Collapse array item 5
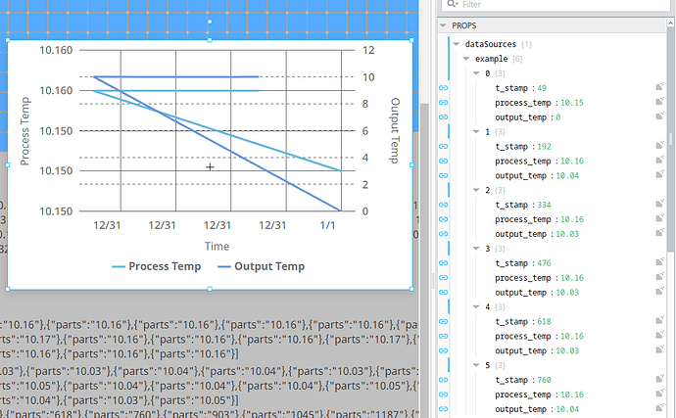 pos(476,365)
